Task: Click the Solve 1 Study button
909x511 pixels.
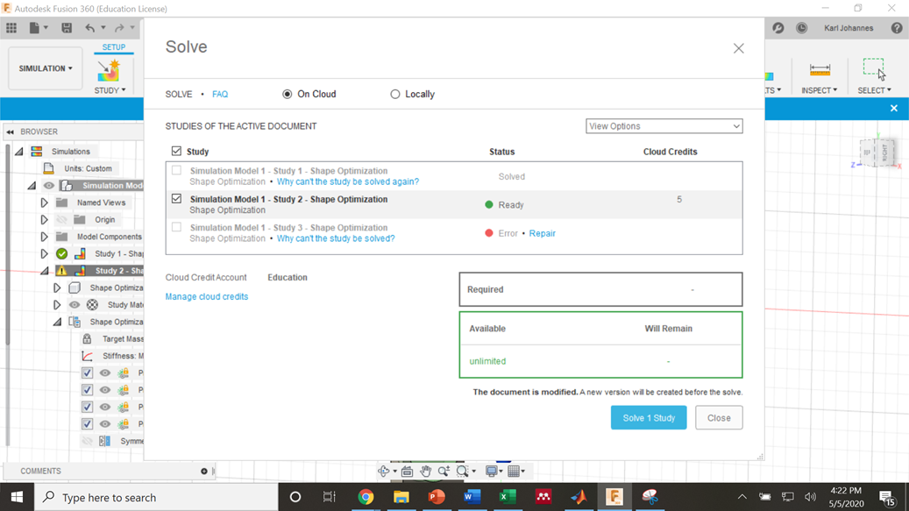Action: point(649,418)
